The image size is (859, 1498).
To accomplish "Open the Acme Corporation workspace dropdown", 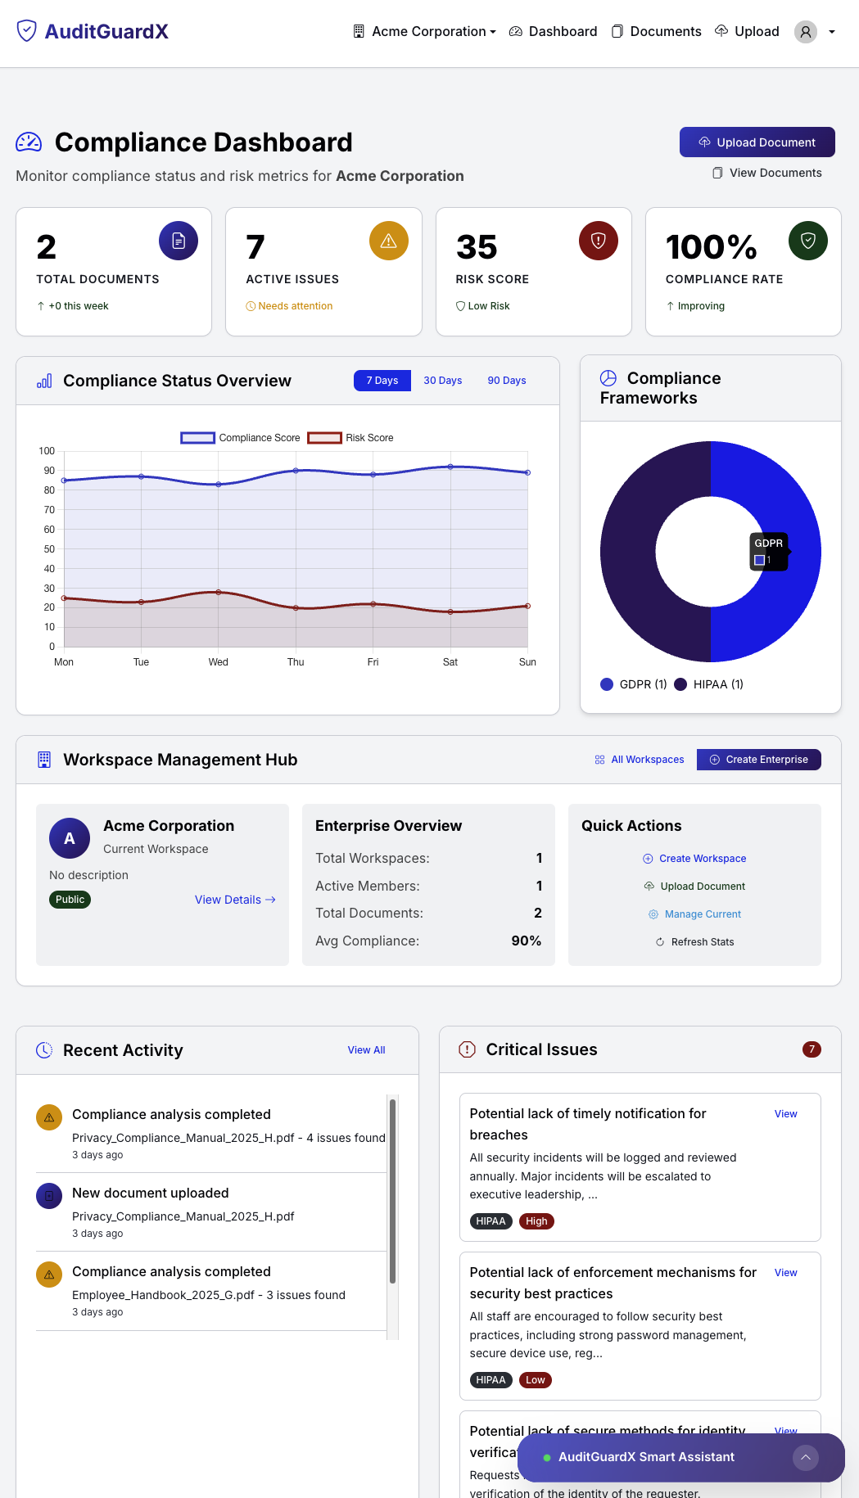I will click(x=425, y=32).
